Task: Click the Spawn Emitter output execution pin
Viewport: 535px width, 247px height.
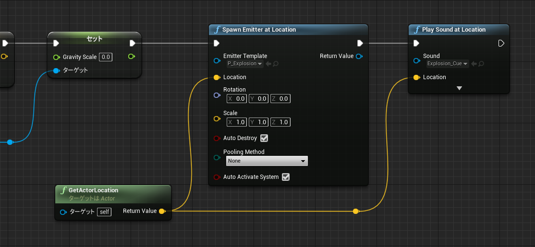Action: coord(360,43)
